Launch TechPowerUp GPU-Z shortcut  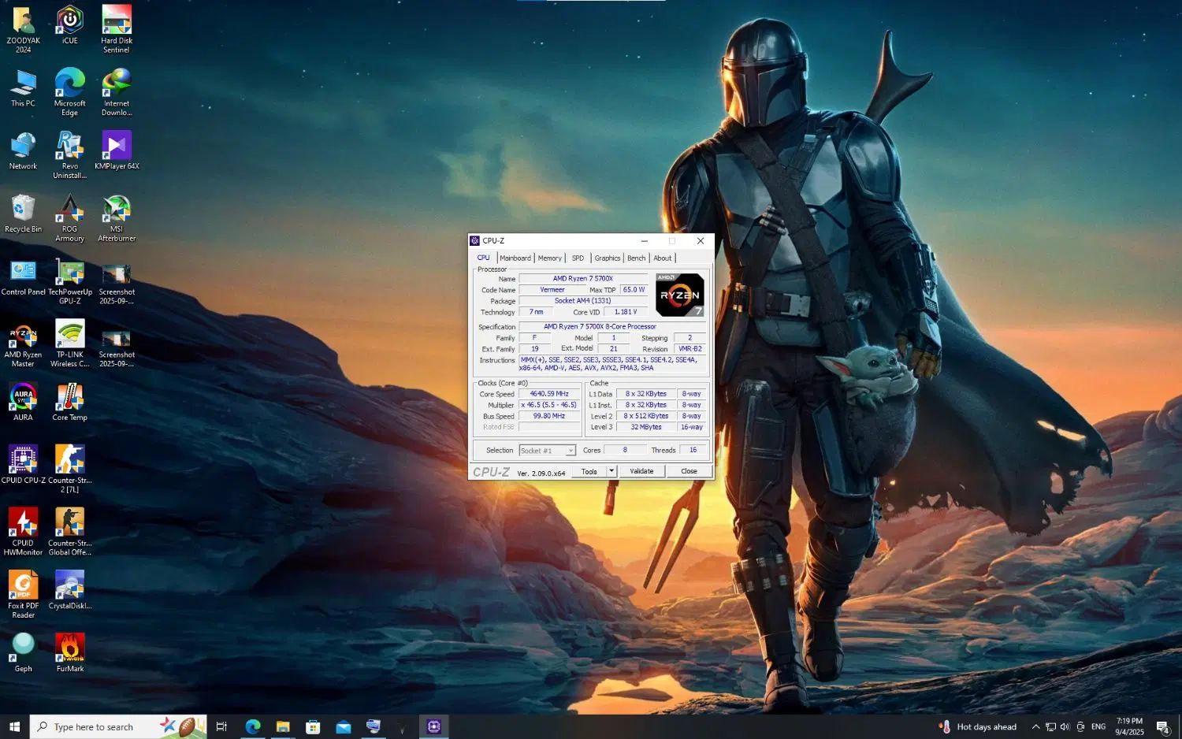click(69, 282)
